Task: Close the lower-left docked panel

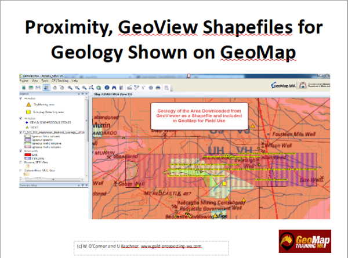Action: (86, 185)
